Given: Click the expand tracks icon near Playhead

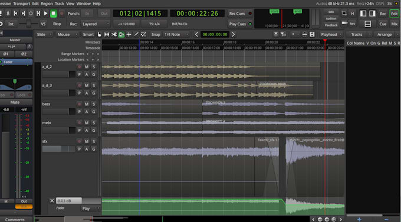Looking at the screenshot, I should tap(312, 35).
